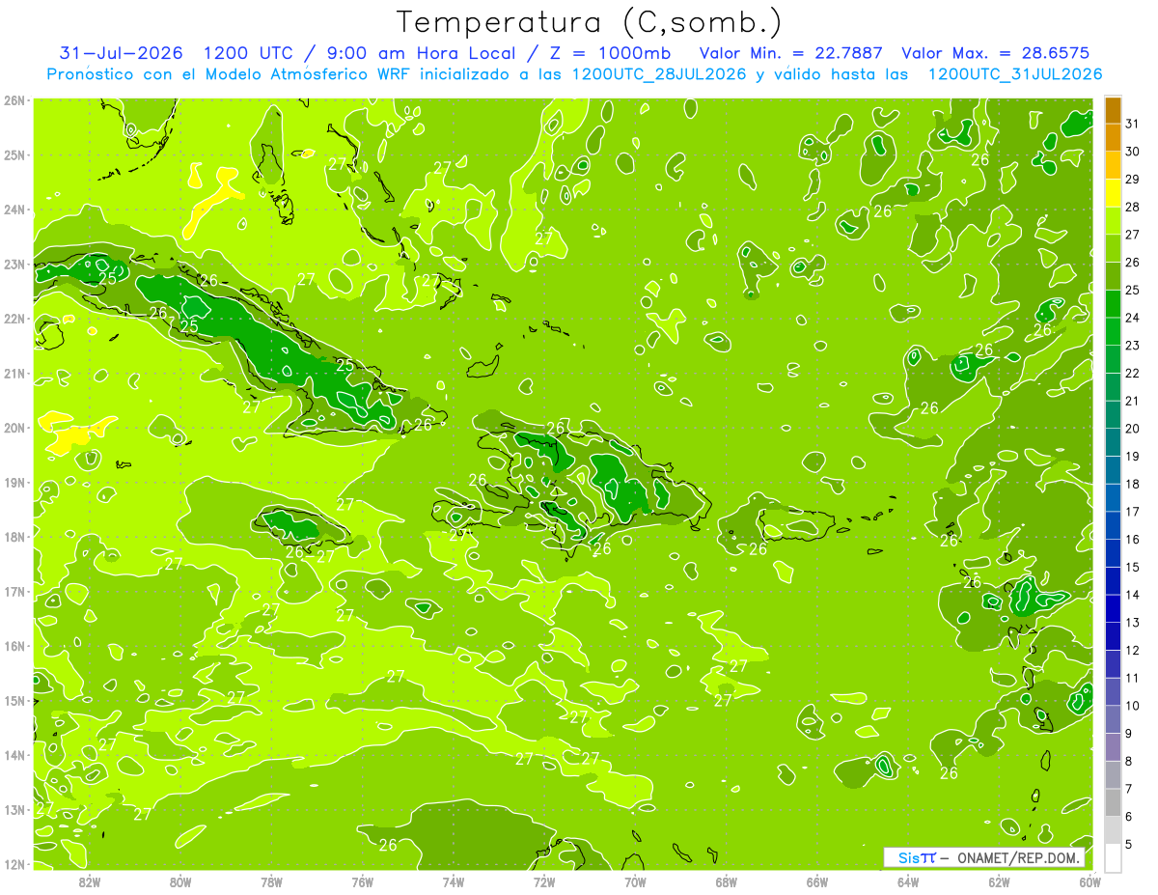Click the "82W" longitude axis label
This screenshot has width=1158, height=895.
(89, 881)
